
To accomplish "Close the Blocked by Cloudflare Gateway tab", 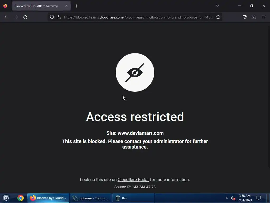I will (66, 6).
